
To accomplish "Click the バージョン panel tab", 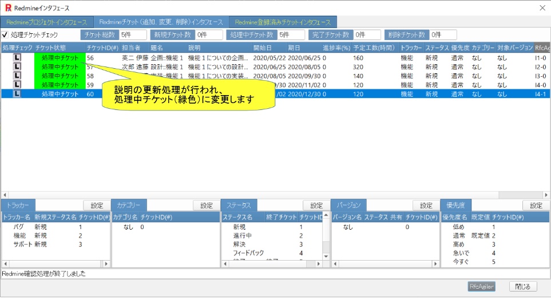I will click(x=348, y=205).
